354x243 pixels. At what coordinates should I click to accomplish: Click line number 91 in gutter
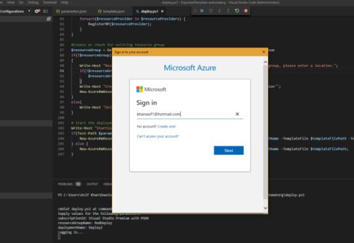pos(62,71)
